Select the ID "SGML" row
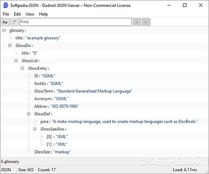209x174 pixels. pyautogui.click(x=104, y=76)
